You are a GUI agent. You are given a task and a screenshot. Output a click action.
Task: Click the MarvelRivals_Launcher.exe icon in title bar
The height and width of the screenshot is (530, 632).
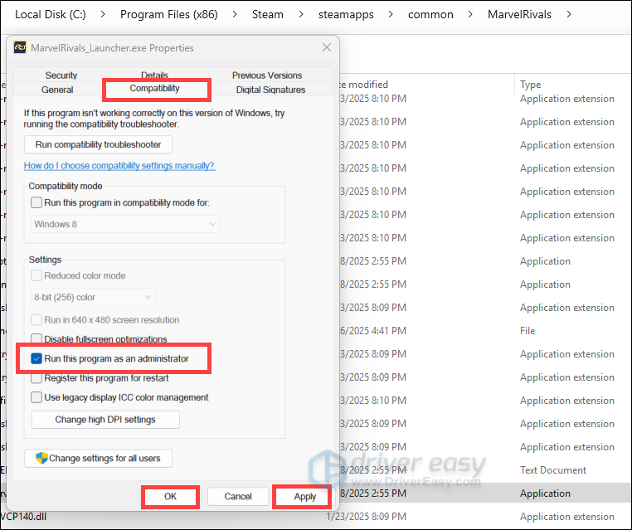click(20, 47)
